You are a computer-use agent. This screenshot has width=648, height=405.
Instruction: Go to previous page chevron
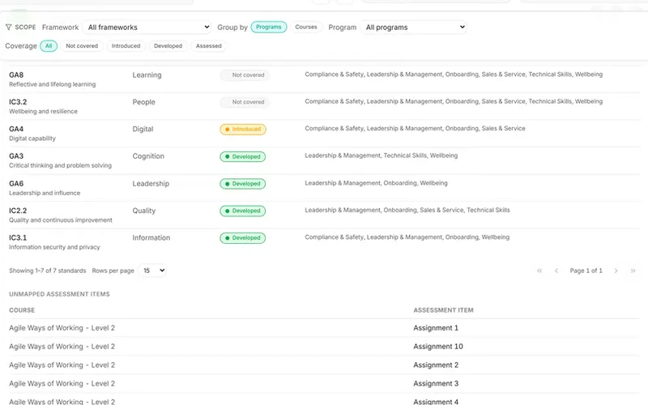[556, 271]
